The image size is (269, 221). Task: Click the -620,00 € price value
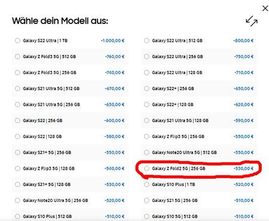click(244, 105)
